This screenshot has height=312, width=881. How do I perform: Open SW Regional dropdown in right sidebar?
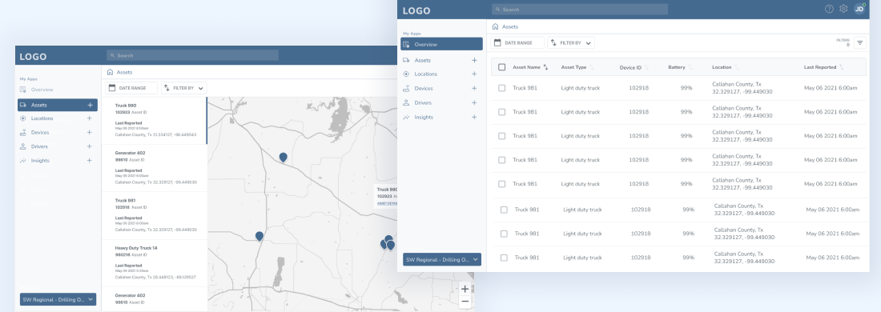tap(441, 259)
